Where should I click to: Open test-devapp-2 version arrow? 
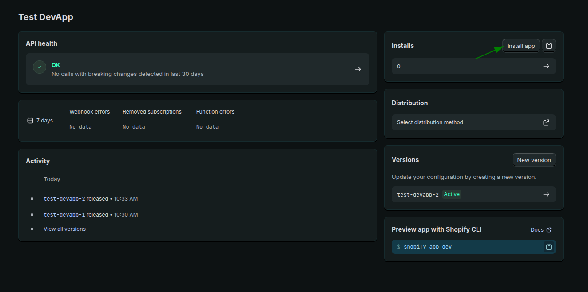coord(546,194)
